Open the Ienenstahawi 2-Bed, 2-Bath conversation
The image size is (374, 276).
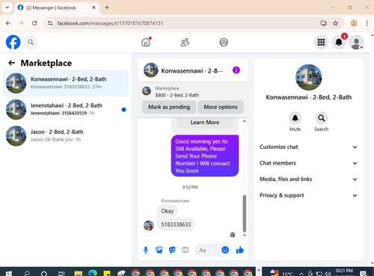click(x=66, y=109)
